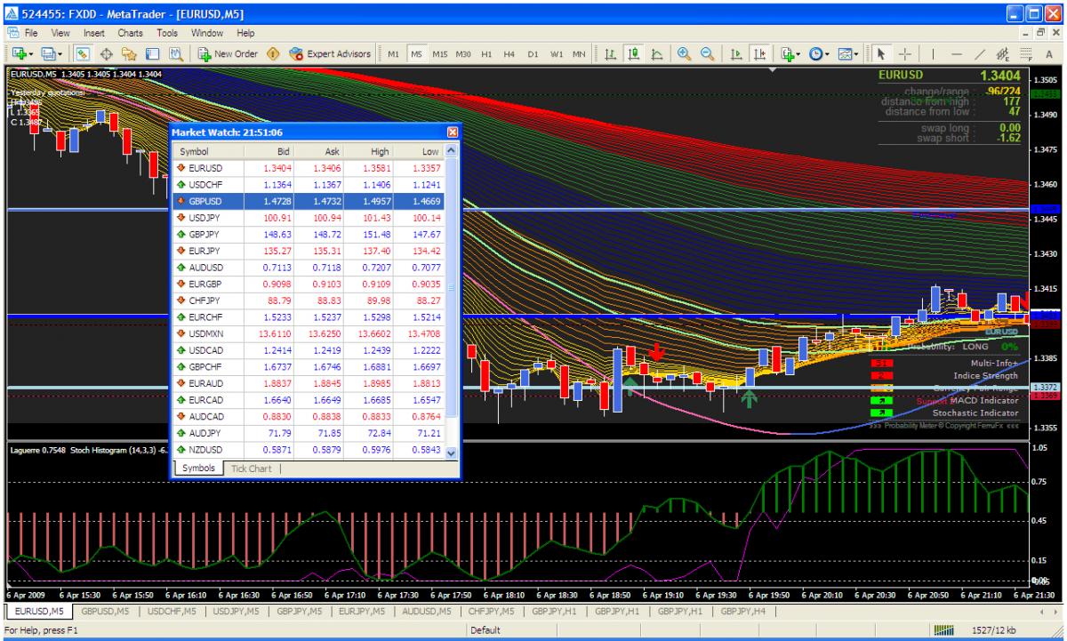The width and height of the screenshot is (1067, 641).
Task: Open the Templates dropdown
Action: (x=857, y=53)
